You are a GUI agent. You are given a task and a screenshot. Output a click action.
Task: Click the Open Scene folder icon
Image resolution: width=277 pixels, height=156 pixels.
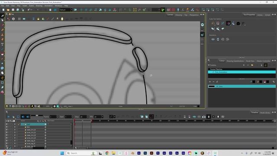click(8, 10)
